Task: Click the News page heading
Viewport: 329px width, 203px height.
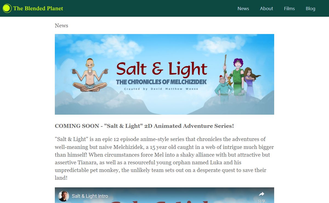Action: point(61,26)
